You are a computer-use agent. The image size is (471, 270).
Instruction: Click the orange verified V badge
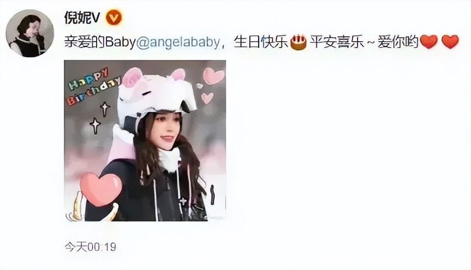click(x=113, y=18)
